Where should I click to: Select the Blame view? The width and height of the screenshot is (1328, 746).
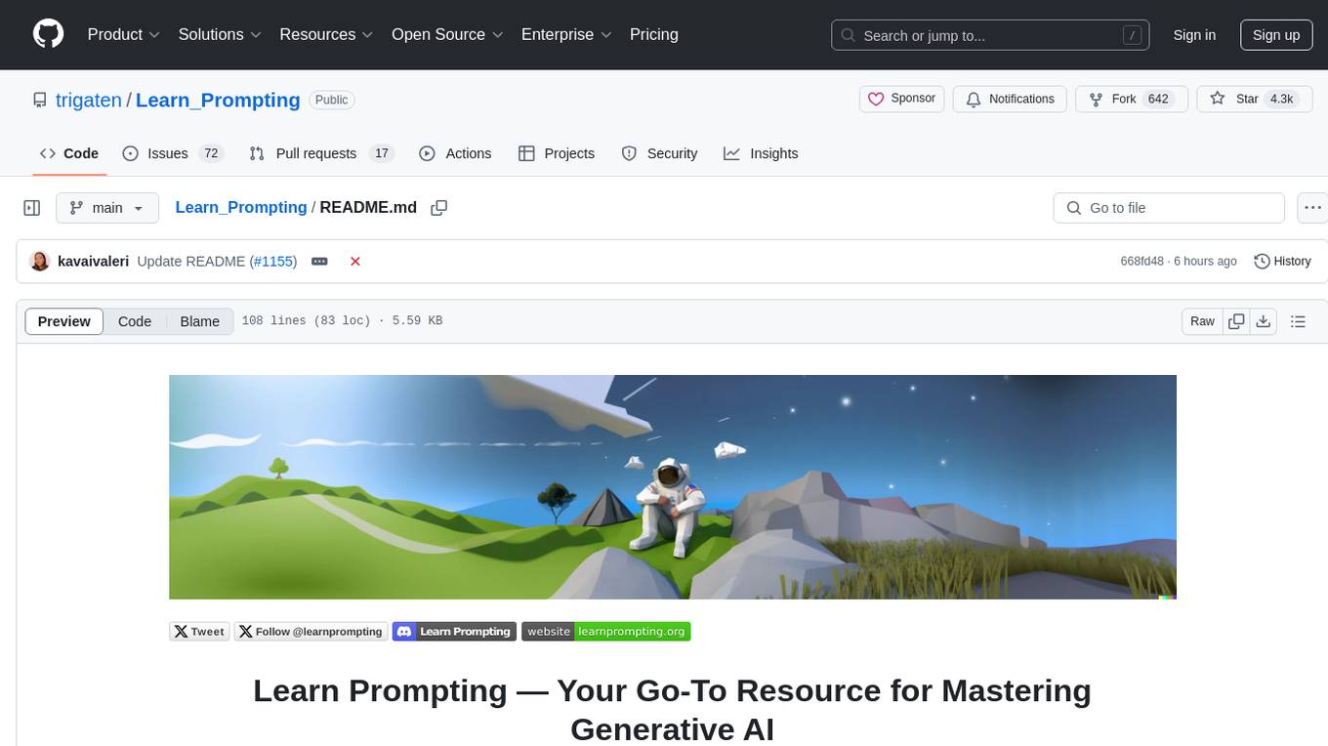click(x=199, y=321)
